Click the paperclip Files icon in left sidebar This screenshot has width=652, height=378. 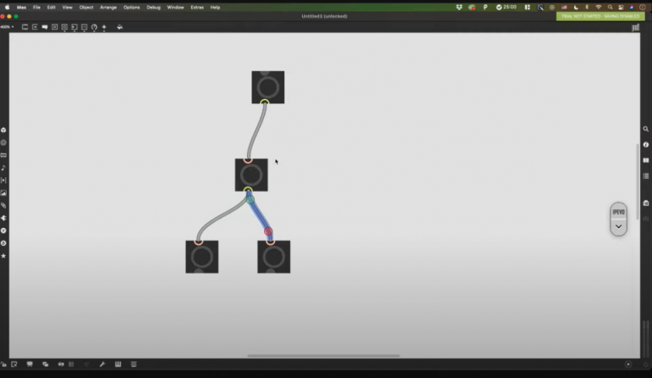pos(3,205)
